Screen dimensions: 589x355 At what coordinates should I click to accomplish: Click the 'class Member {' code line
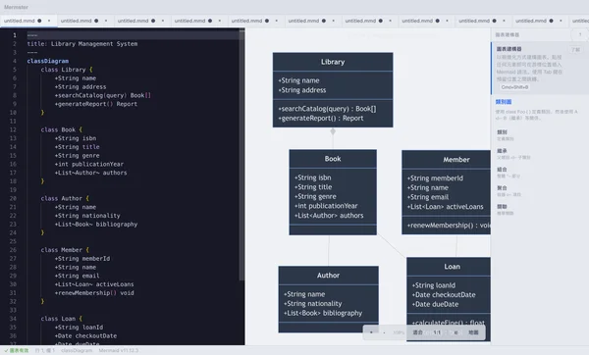[65, 250]
